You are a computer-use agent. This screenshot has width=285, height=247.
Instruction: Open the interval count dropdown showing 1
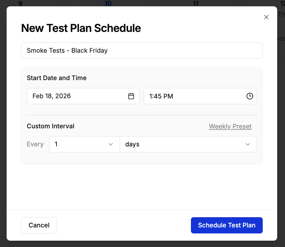click(84, 144)
